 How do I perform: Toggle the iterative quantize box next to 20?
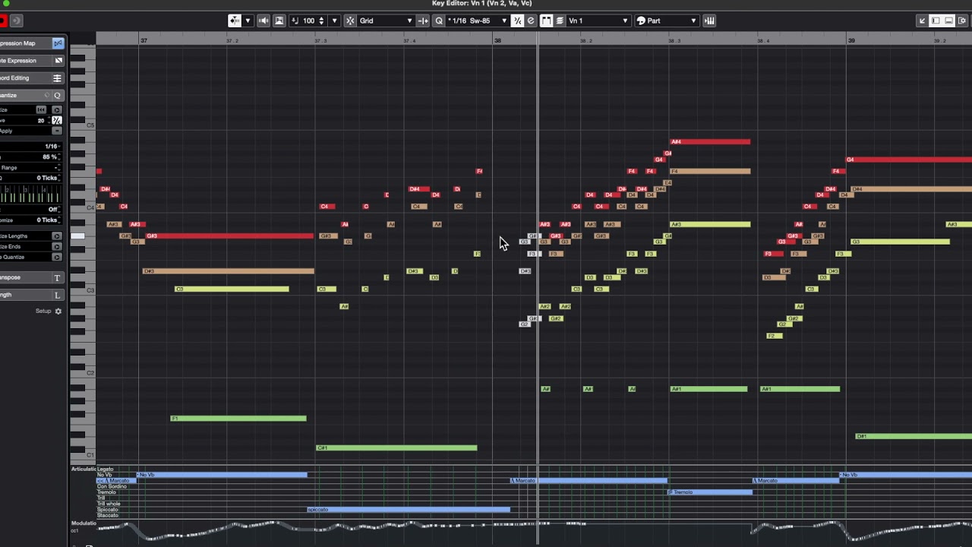coord(56,121)
